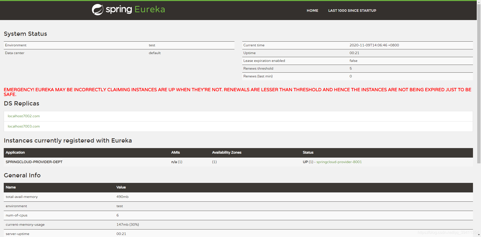The height and width of the screenshot is (237, 481).
Task: Select Lease expiration enabled value 'false'
Action: [353, 61]
